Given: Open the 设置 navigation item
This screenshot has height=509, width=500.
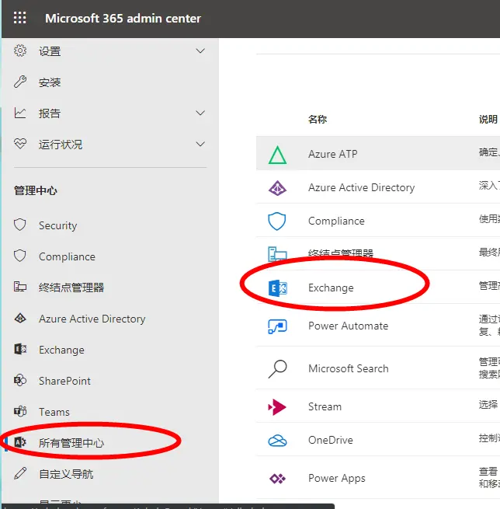Looking at the screenshot, I should point(50,51).
